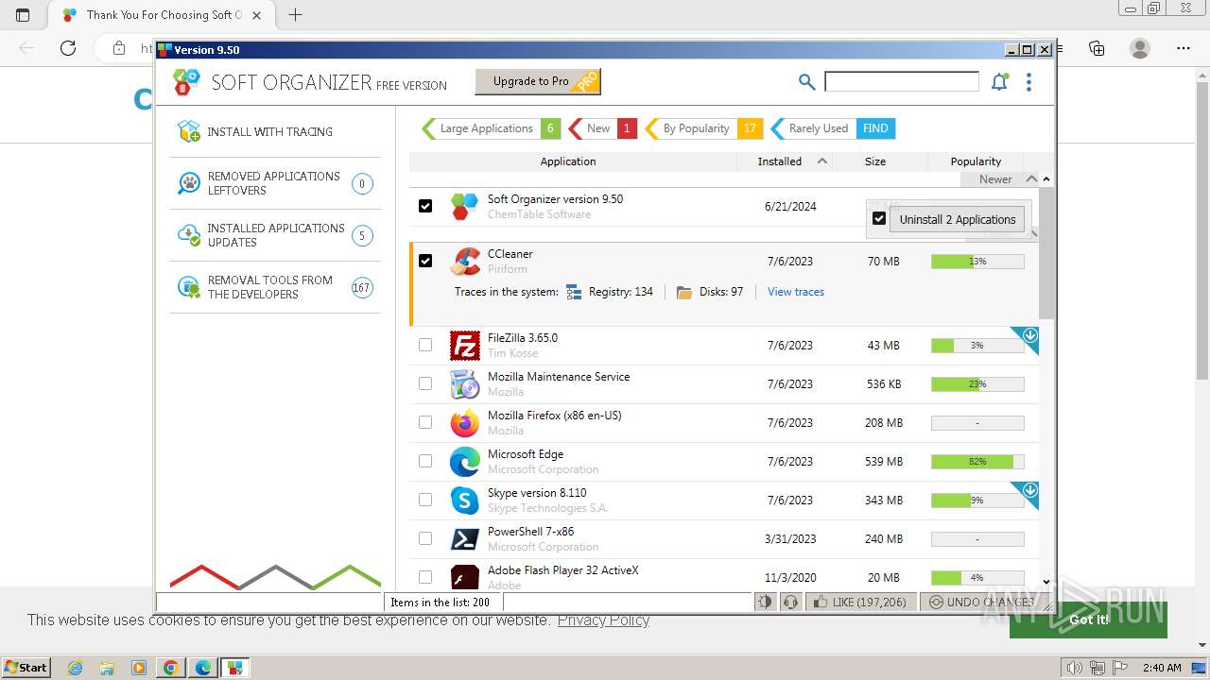Click the Got it! cookie button
The width and height of the screenshot is (1210, 680).
click(x=1088, y=620)
